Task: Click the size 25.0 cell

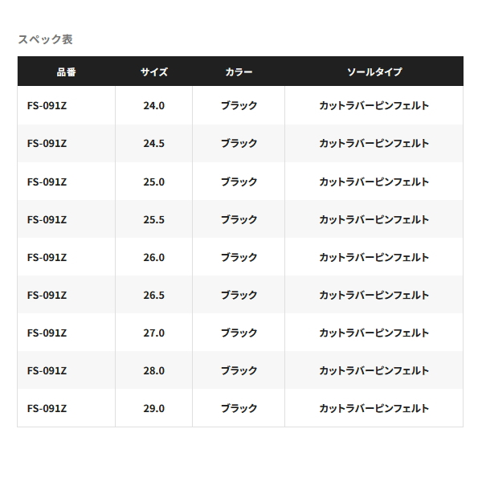Action: coord(153,182)
